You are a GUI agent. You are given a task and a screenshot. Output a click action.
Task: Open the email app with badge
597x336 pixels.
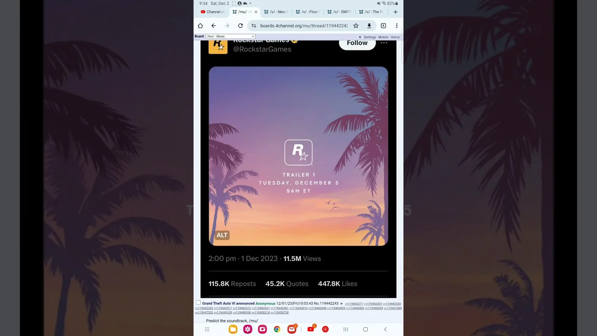(x=292, y=329)
